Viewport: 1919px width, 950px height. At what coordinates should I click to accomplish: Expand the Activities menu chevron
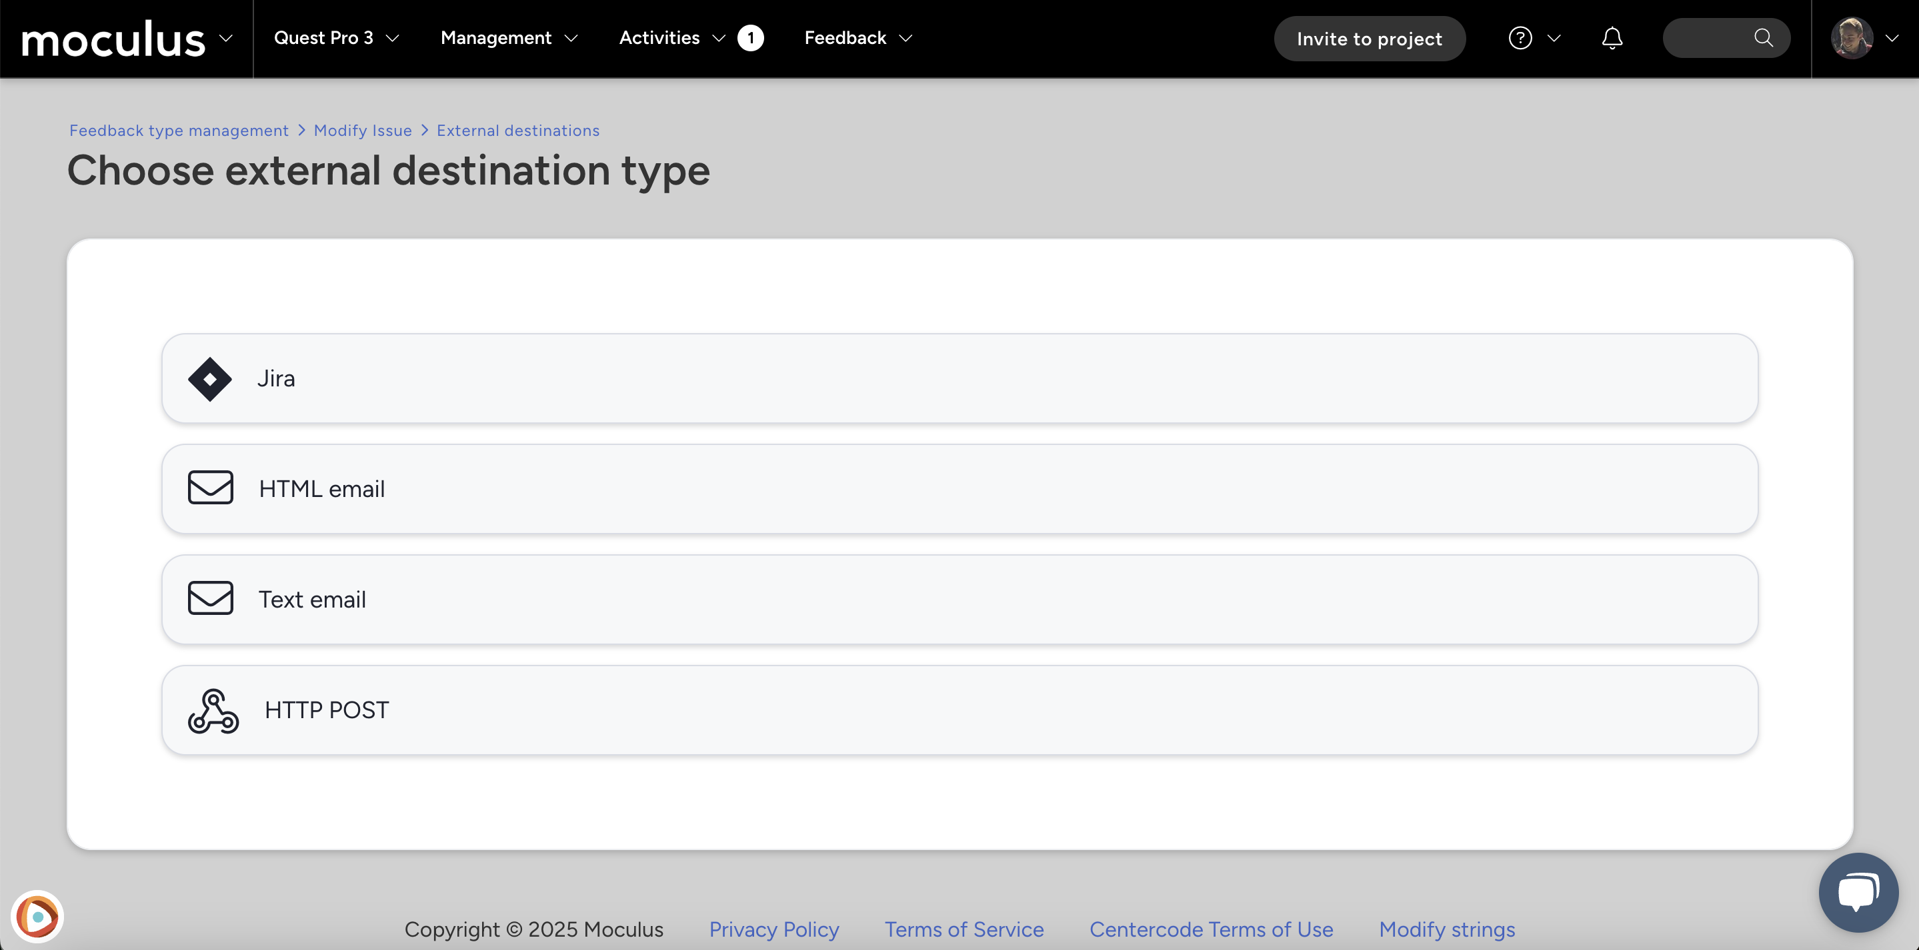[x=719, y=38]
